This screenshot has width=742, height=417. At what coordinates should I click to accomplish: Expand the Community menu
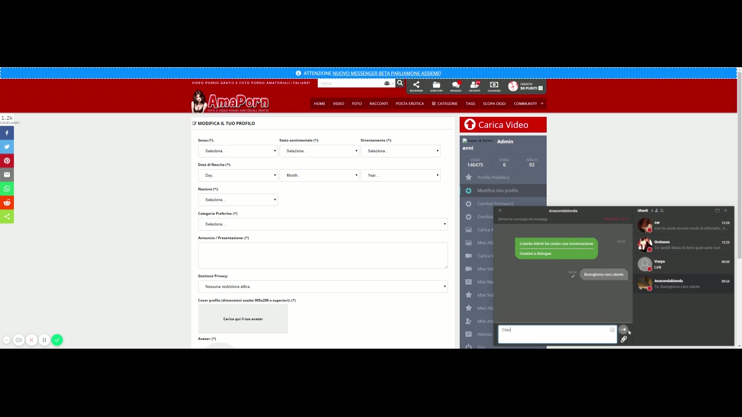[528, 104]
